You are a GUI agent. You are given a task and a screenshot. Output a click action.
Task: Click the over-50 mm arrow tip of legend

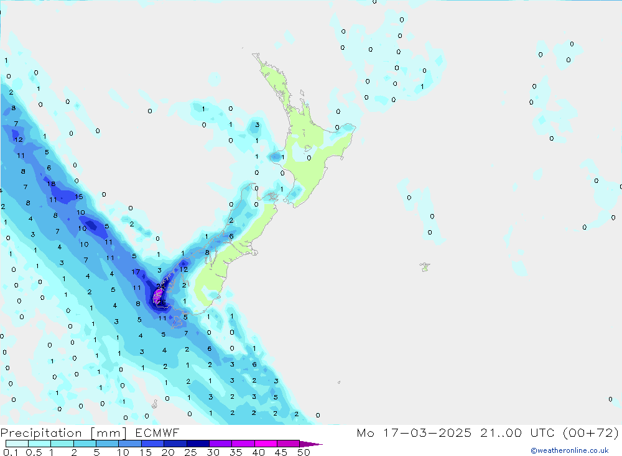pyautogui.click(x=311, y=444)
